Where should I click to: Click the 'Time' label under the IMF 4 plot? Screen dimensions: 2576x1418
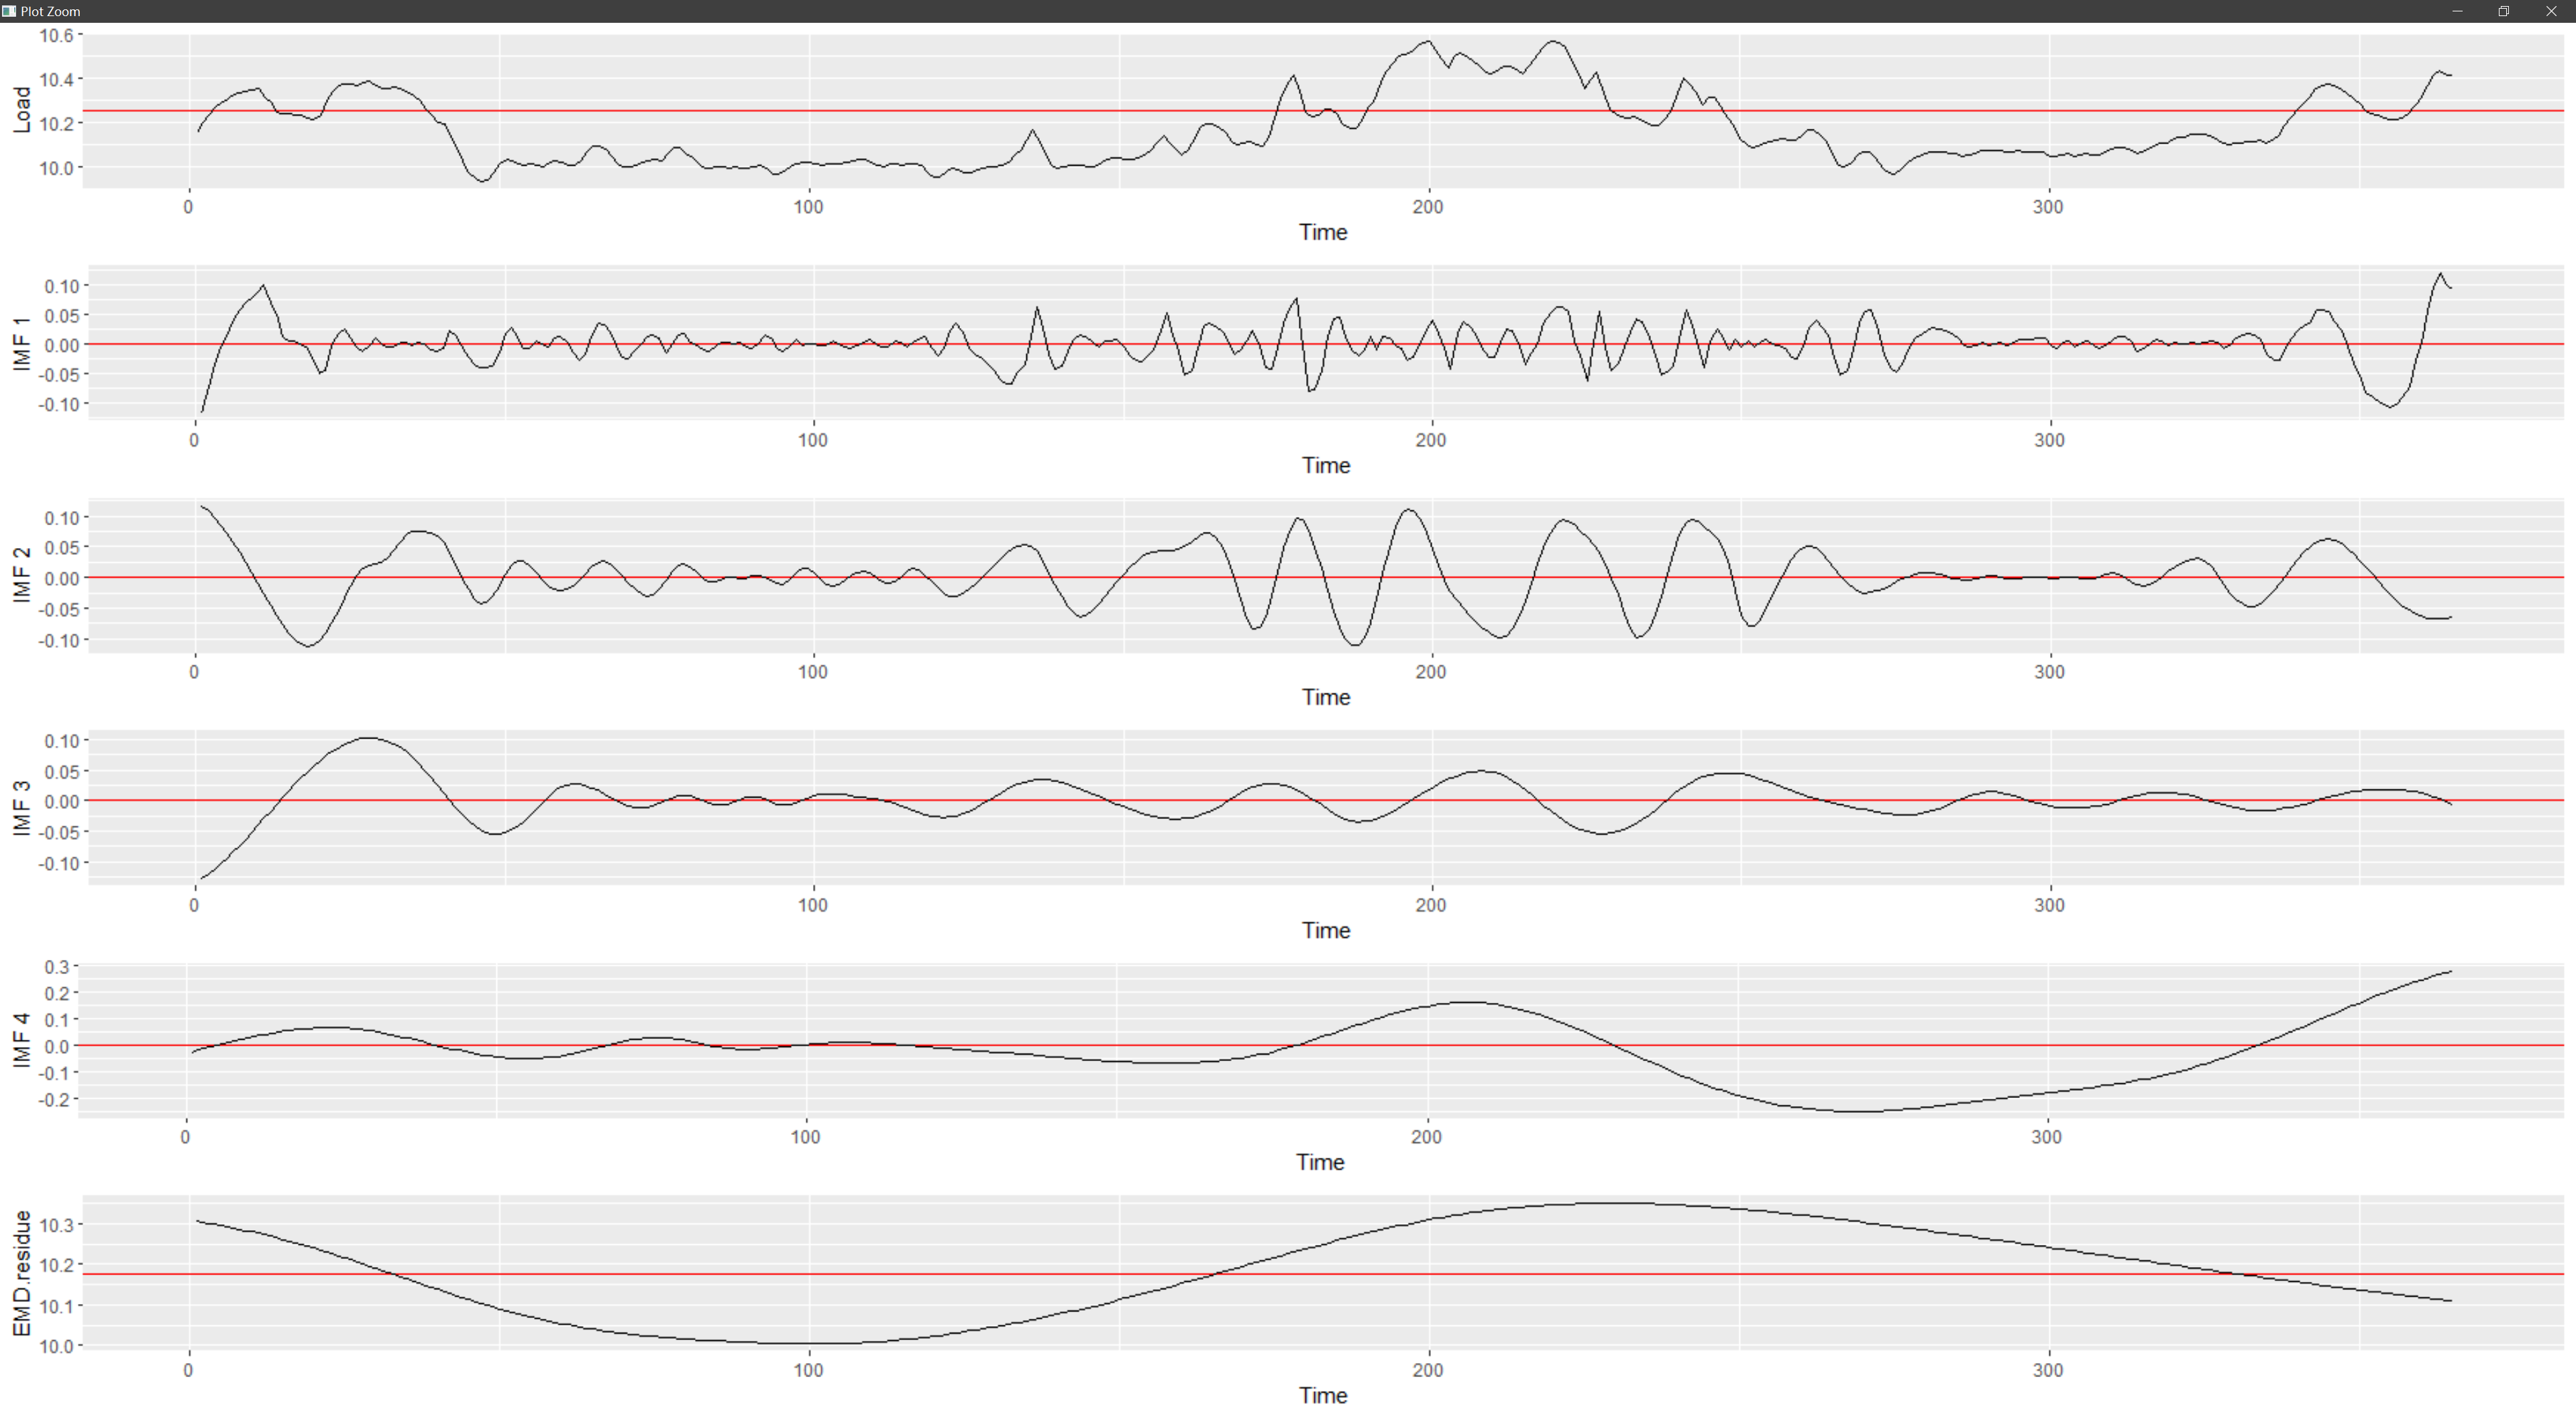coord(1320,1162)
